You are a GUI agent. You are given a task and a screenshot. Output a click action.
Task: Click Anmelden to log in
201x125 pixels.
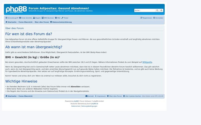pos(158,18)
